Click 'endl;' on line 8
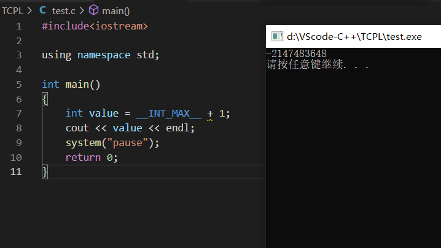441x248 pixels. [x=180, y=128]
